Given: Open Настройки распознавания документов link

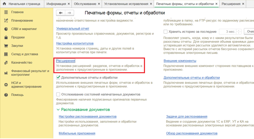Looking at the screenshot, I should point(88,117).
